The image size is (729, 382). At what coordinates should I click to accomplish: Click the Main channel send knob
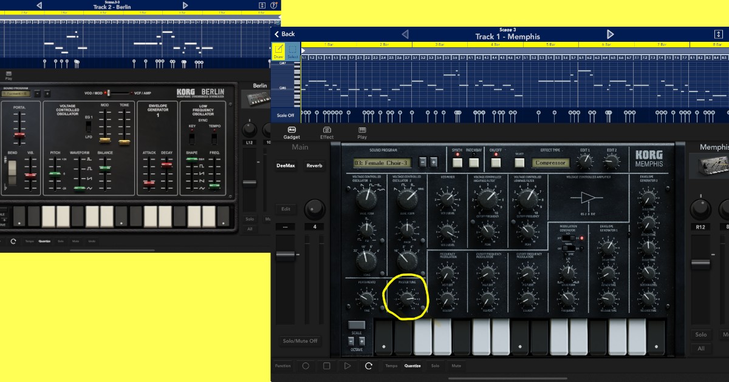(314, 210)
